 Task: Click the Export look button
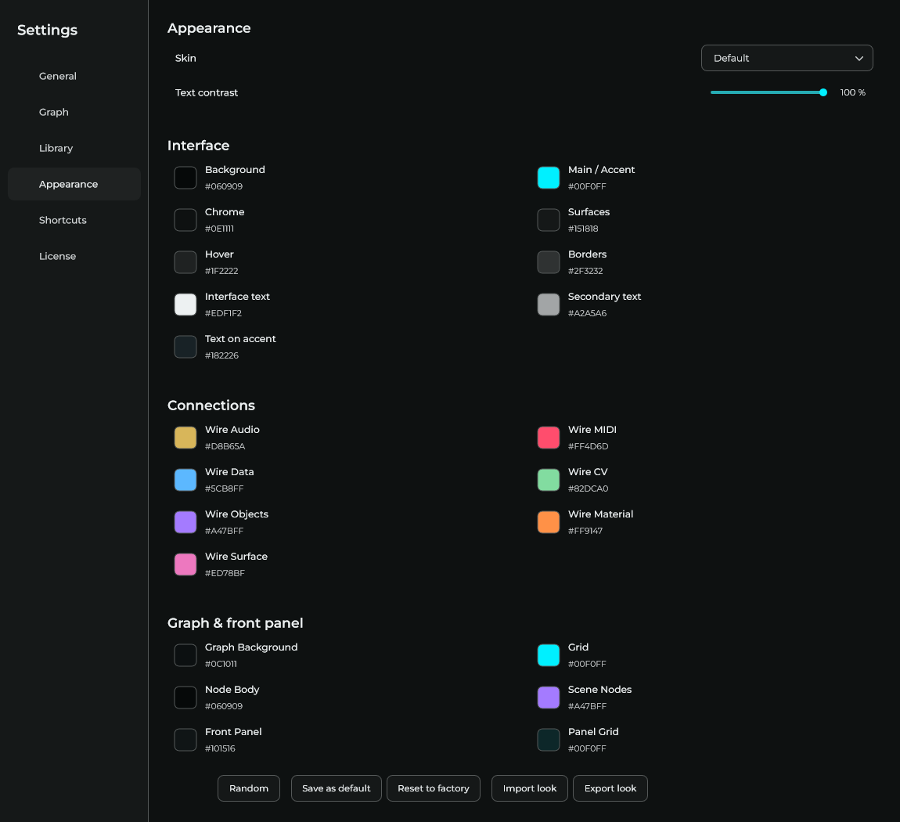point(610,788)
